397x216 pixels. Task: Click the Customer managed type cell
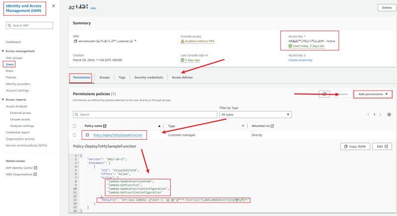pyautogui.click(x=182, y=135)
